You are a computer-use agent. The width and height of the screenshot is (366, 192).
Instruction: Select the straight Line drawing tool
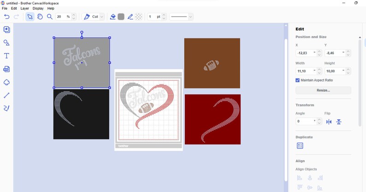click(x=6, y=95)
